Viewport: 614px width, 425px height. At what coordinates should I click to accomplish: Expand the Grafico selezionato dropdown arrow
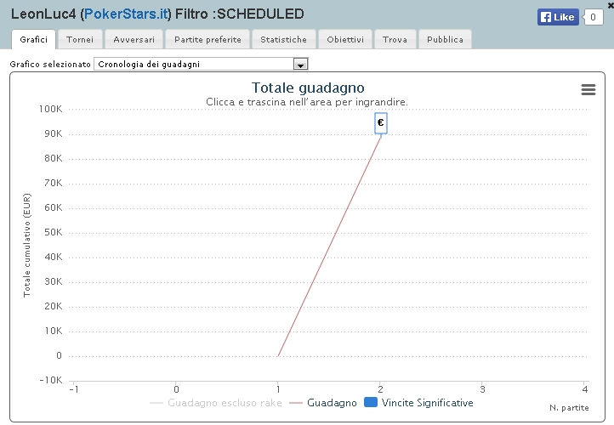tap(300, 65)
